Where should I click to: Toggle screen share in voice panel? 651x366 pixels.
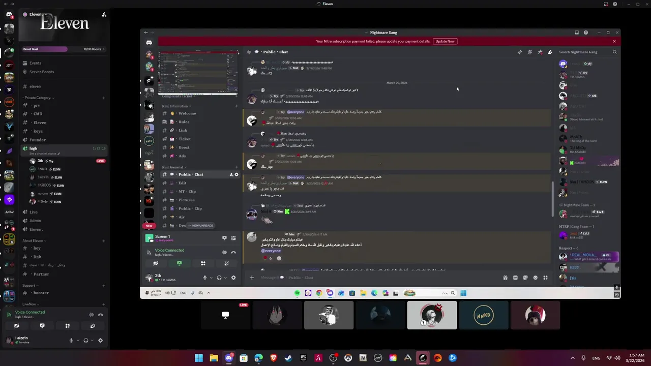(x=42, y=326)
